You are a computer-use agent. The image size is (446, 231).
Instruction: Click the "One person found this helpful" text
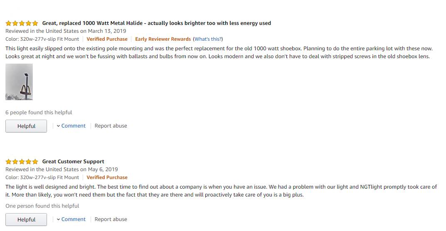[x=42, y=206]
